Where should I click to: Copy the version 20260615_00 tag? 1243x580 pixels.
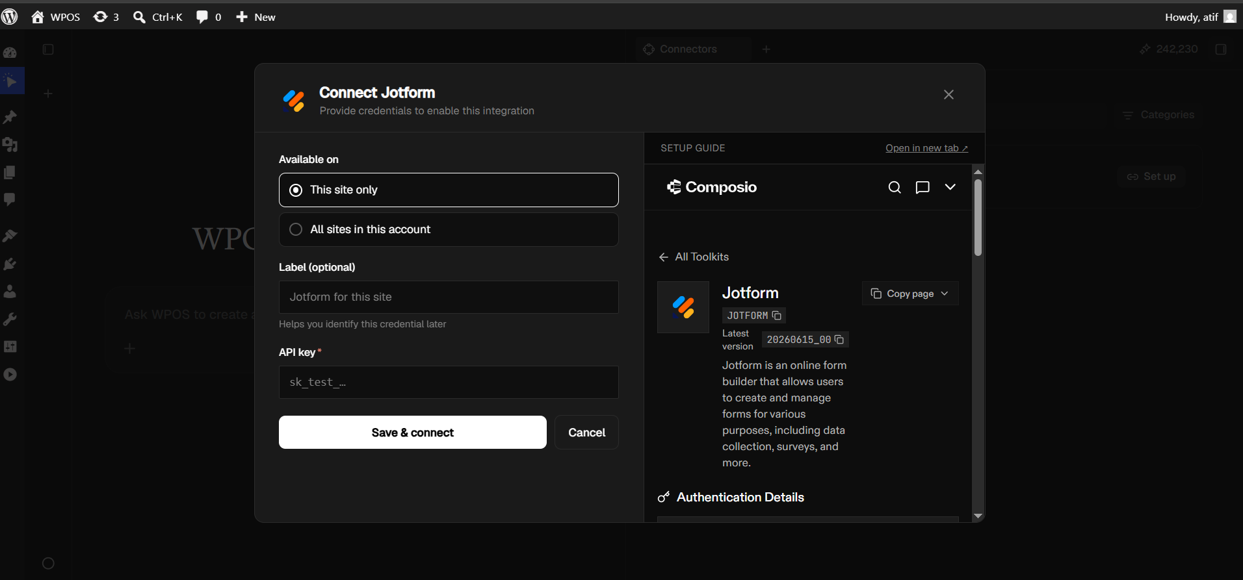coord(805,340)
